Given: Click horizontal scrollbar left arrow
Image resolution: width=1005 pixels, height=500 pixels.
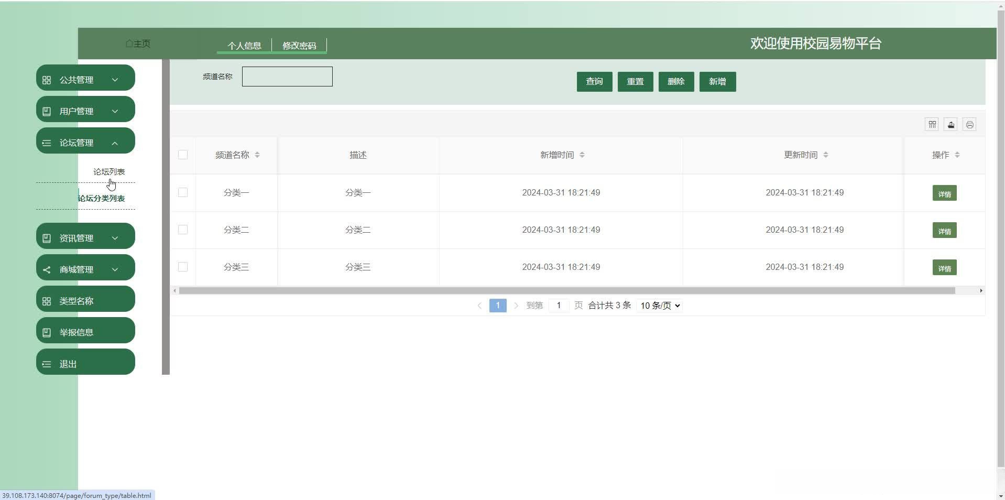Looking at the screenshot, I should [174, 290].
